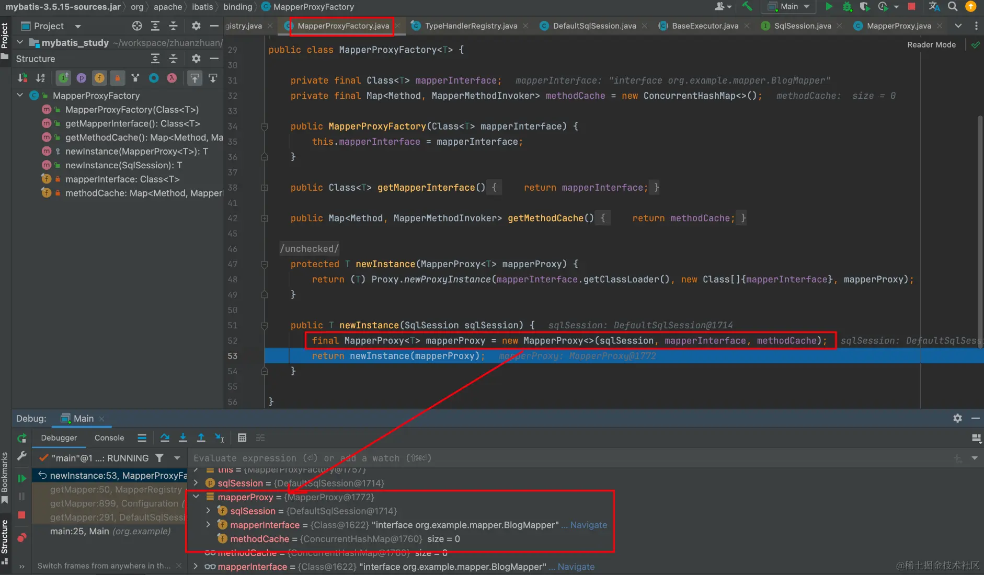Screen dimensions: 984x575
Task: Toggle Sort by Visibility in Structure
Action: [x=22, y=78]
